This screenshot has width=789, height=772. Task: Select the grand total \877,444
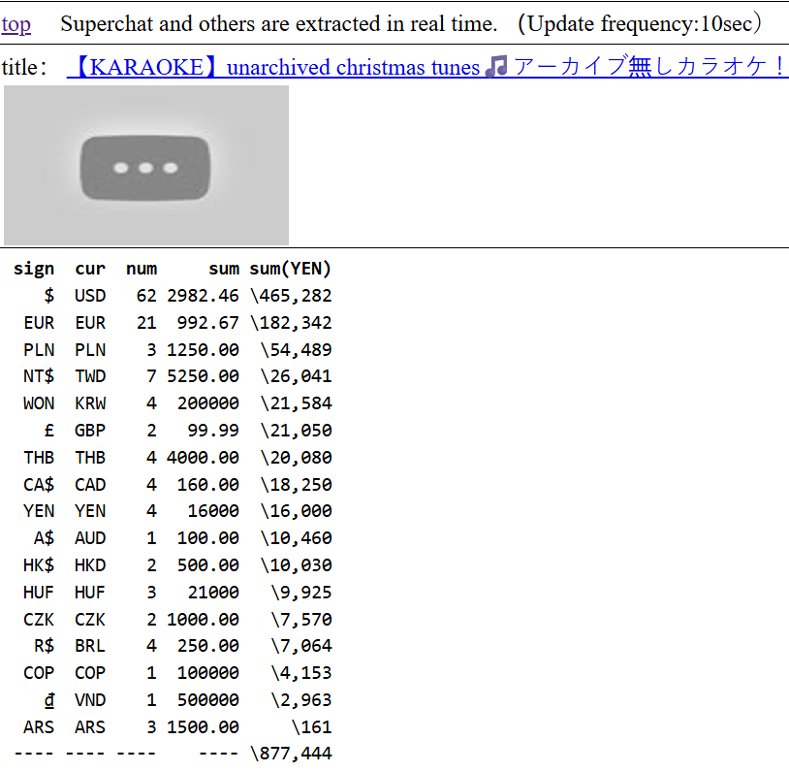click(291, 754)
